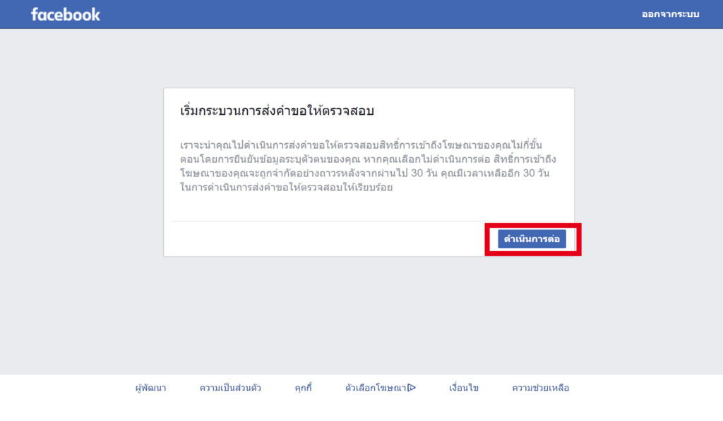Click the AdChoices triangle icon in footer
Screen dimensions: 723x421
[412, 388]
